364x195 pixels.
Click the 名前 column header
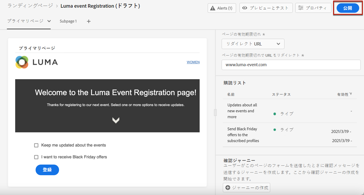231,95
